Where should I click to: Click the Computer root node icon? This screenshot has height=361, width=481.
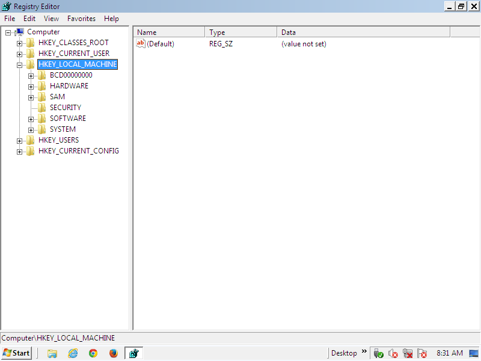click(20, 32)
